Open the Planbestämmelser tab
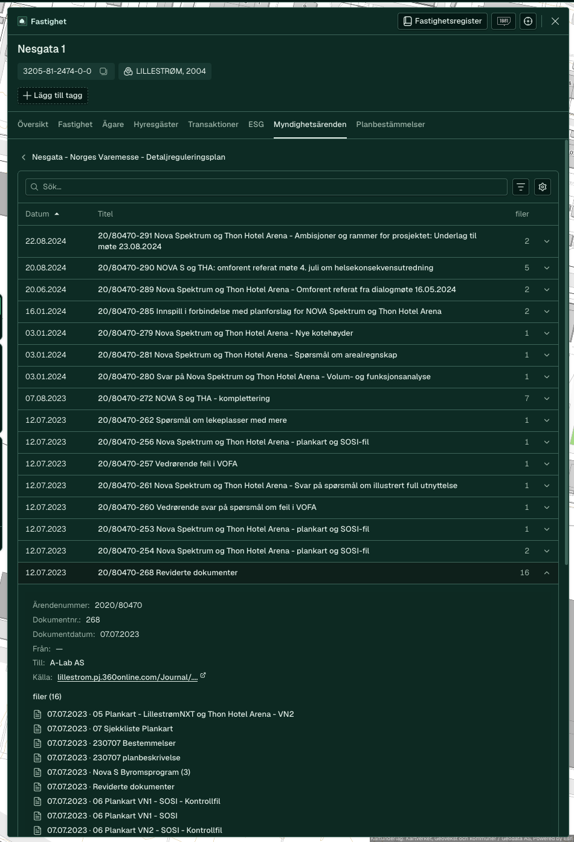Image resolution: width=574 pixels, height=842 pixels. pyautogui.click(x=390, y=125)
